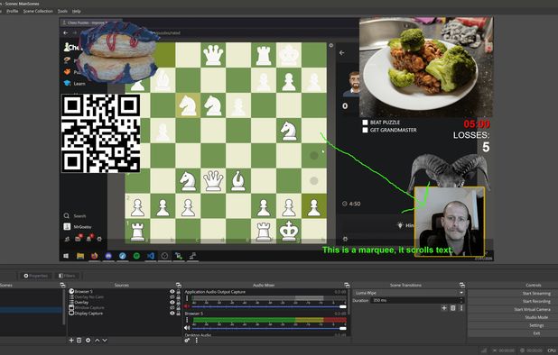Show the Window Capture source
Image resolution: width=558 pixels, height=355 pixels.
[172, 308]
